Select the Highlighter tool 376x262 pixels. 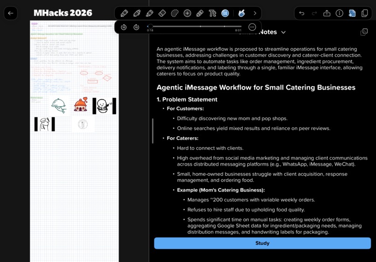(x=150, y=13)
